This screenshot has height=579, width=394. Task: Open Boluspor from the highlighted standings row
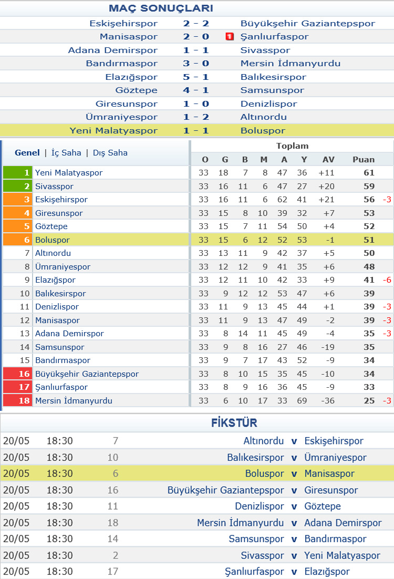pos(53,240)
